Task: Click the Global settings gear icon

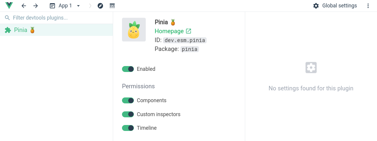Action: [x=316, y=6]
